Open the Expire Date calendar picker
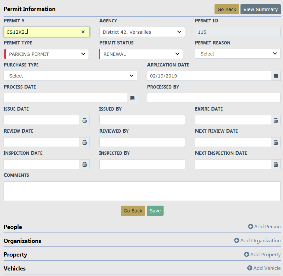 tap(276, 120)
